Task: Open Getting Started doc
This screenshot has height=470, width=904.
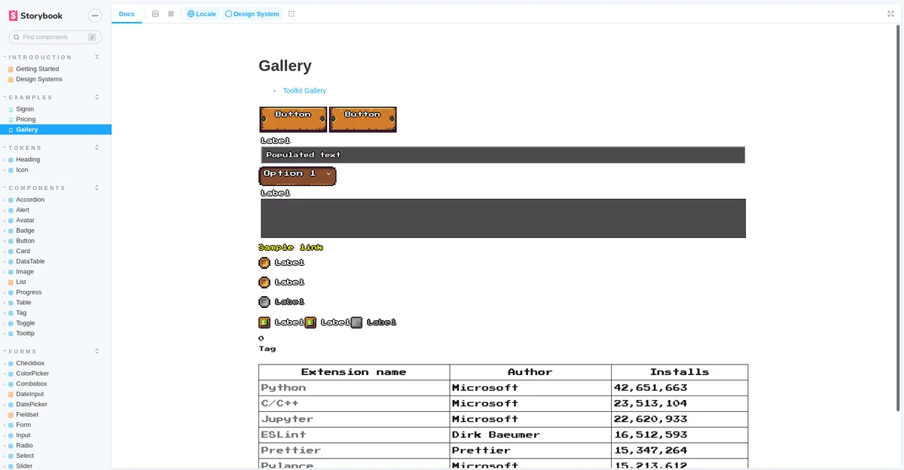Action: click(37, 69)
